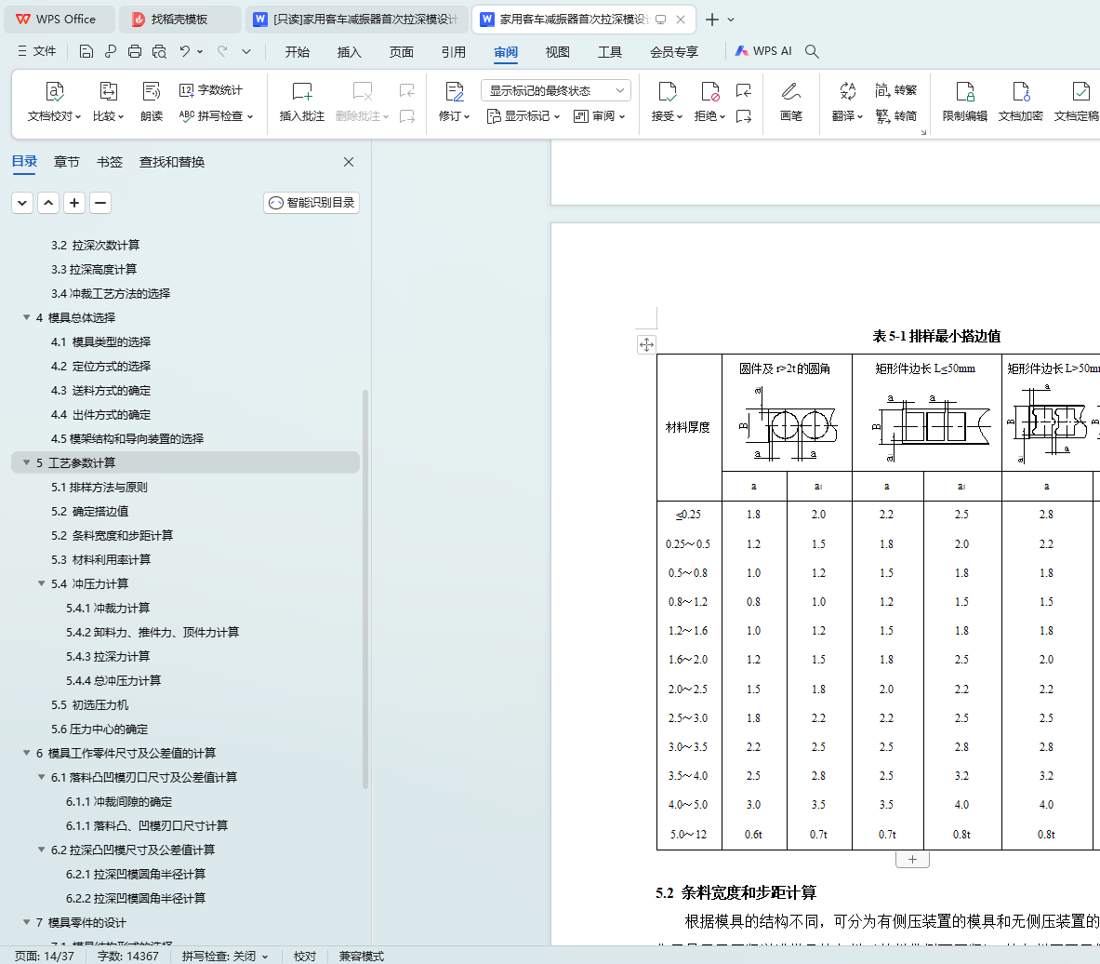Open print preview icon
Viewport: 1100px width, 964px height.
click(x=159, y=51)
